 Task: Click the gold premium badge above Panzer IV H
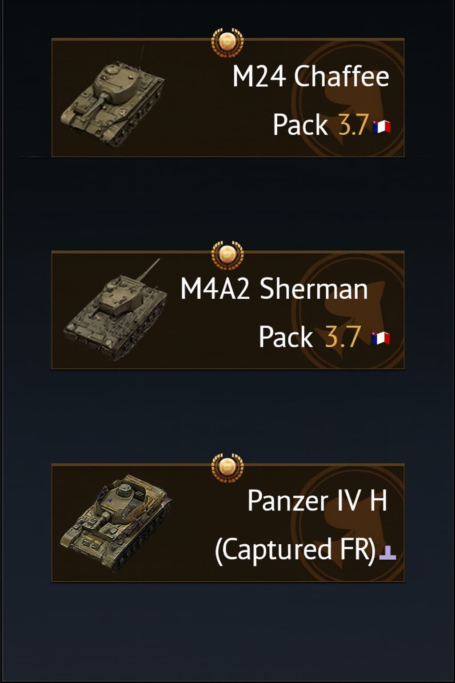tap(227, 467)
